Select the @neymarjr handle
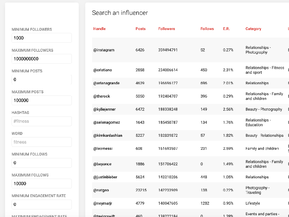The width and height of the screenshot is (289, 217). pos(103,204)
